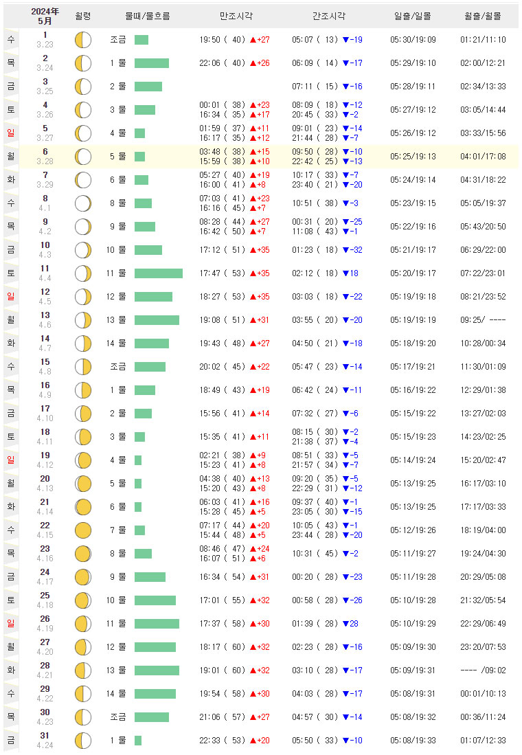Click the 만조시각 column header

tap(235, 15)
